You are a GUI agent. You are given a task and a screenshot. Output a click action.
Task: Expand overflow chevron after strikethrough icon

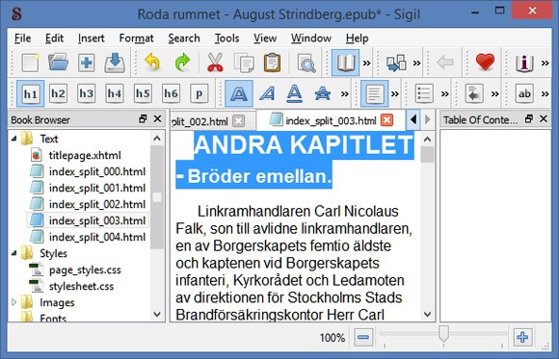[x=344, y=94]
